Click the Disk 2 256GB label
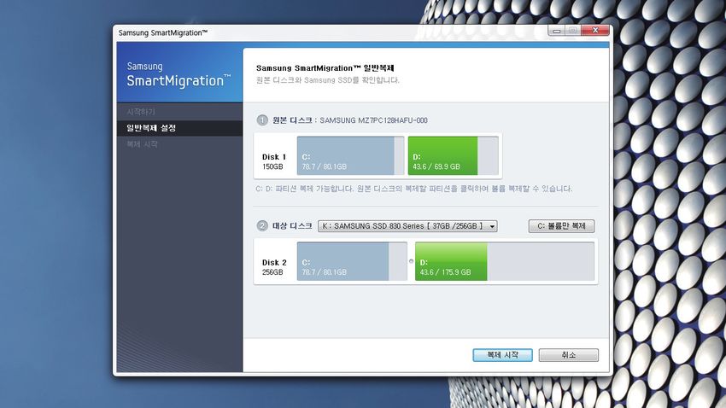Screen dimensions: 726x408 [274, 267]
